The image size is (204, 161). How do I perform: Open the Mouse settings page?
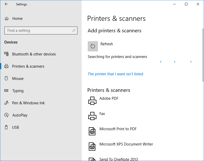(18, 79)
